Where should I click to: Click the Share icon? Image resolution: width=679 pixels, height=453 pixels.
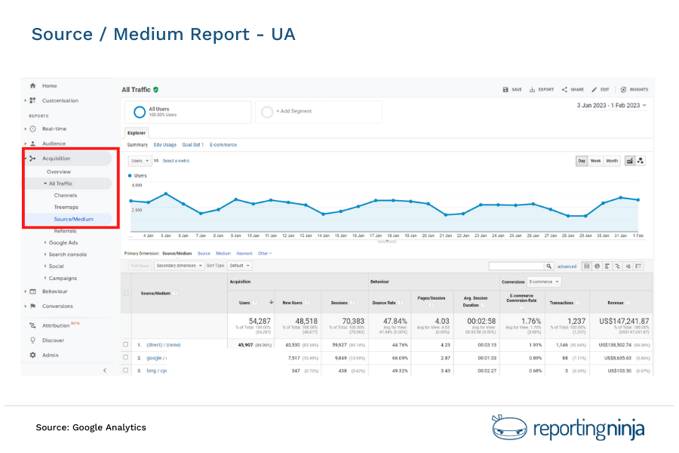[x=564, y=90]
